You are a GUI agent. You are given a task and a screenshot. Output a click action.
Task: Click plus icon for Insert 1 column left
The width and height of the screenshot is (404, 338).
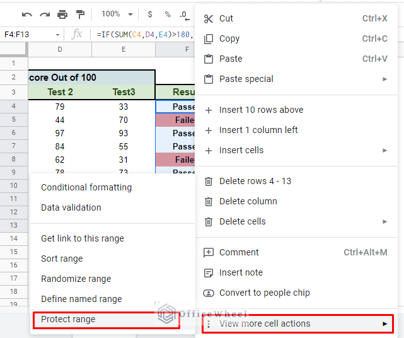[209, 131]
